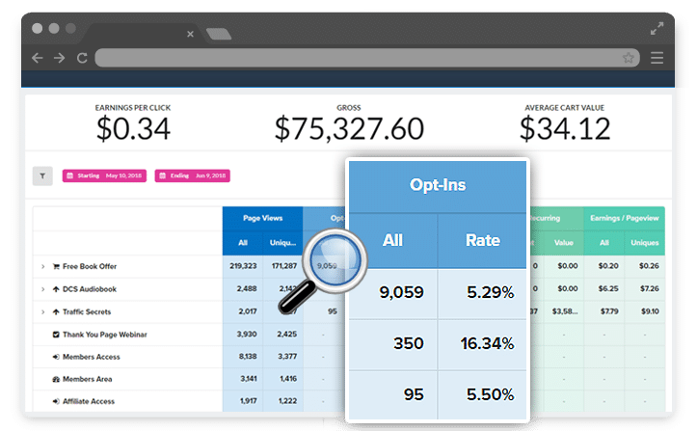Bookmark page using the star icon

(x=628, y=58)
